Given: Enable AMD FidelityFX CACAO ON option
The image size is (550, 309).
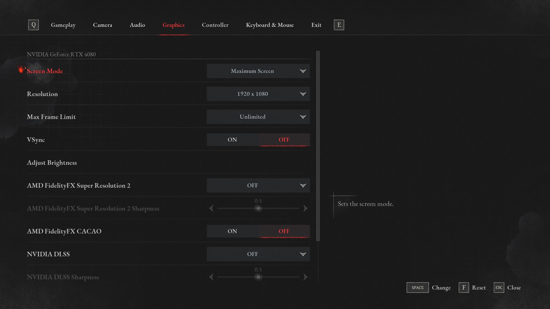Looking at the screenshot, I should (232, 231).
